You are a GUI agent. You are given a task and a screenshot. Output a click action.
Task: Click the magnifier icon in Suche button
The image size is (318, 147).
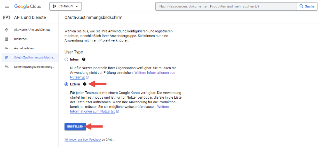coord(301,6)
